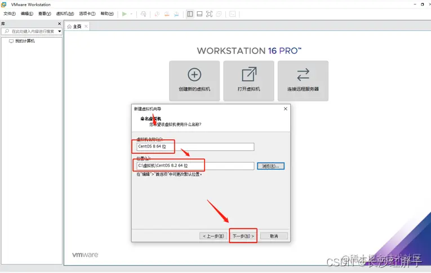Click the 创建新的虚拟机 tile
431x273 pixels.
tap(194, 80)
